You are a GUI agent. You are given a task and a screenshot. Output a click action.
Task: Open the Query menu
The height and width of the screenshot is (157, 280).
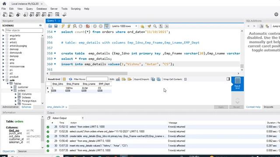coord(29,9)
